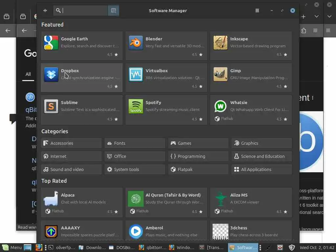Open the Spotify app icon

pos(136,106)
